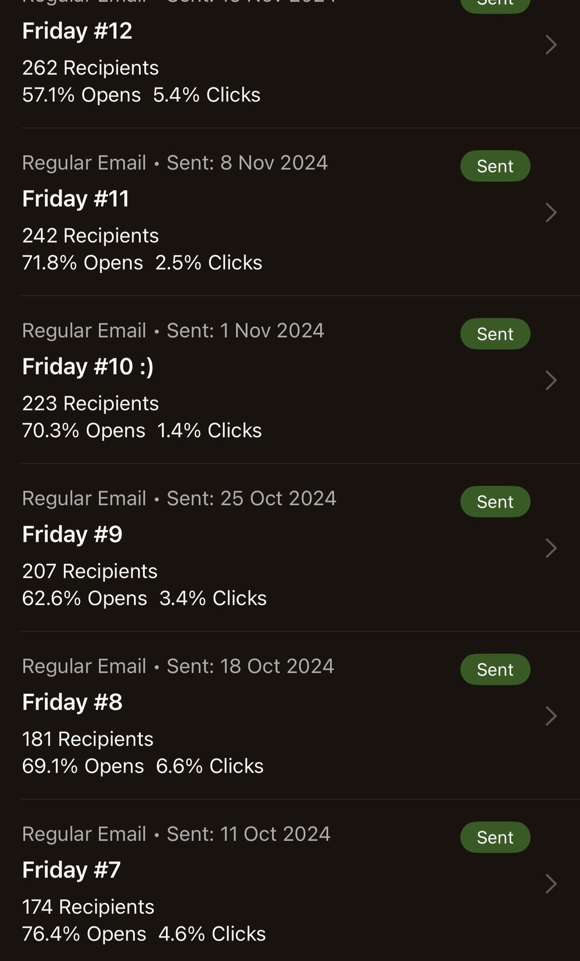
Task: Open the Friday #12 campaign title
Action: 77,31
